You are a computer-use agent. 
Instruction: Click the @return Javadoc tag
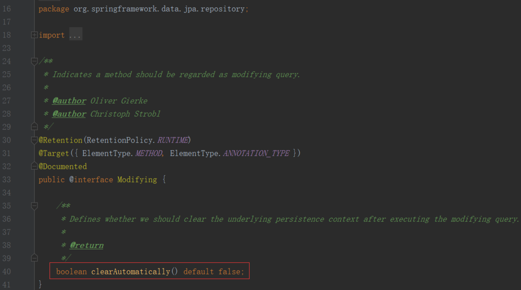[x=86, y=245]
